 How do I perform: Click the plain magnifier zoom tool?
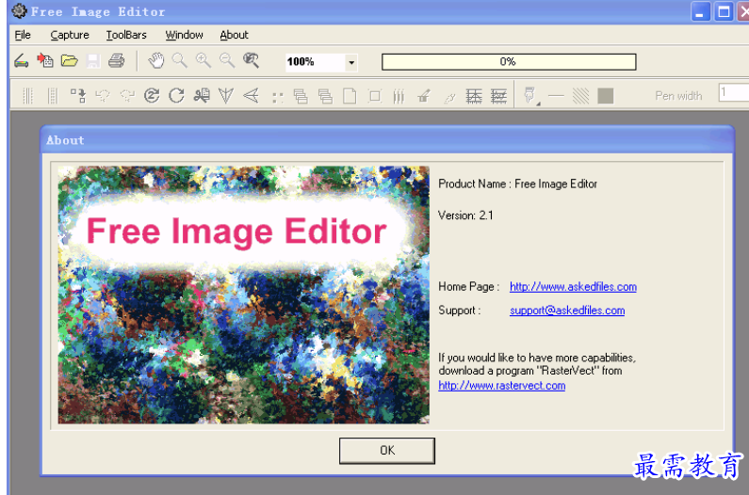180,60
